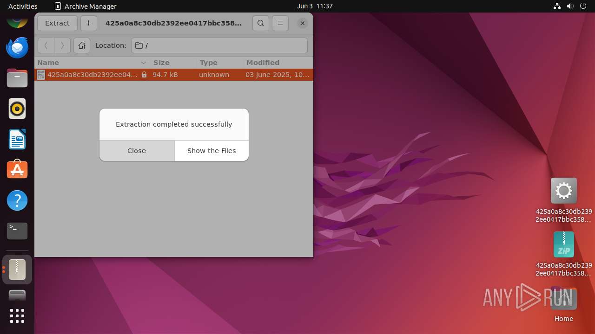This screenshot has height=334, width=595.
Task: Open the Archive Manager app menu in top bar
Action: [x=86, y=6]
